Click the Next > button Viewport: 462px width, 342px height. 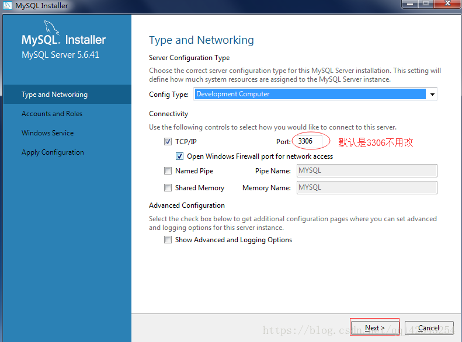(374, 327)
